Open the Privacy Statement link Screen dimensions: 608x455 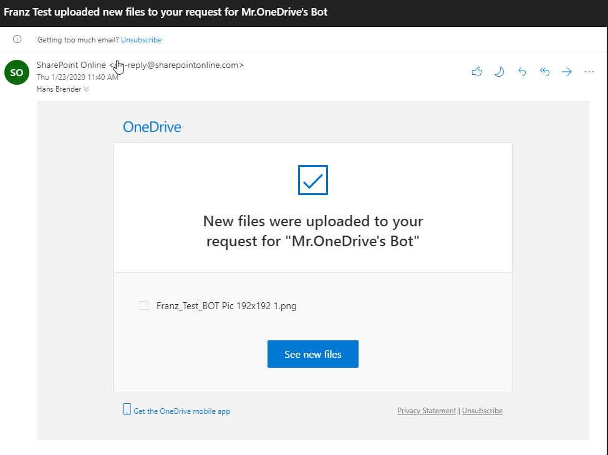(427, 411)
